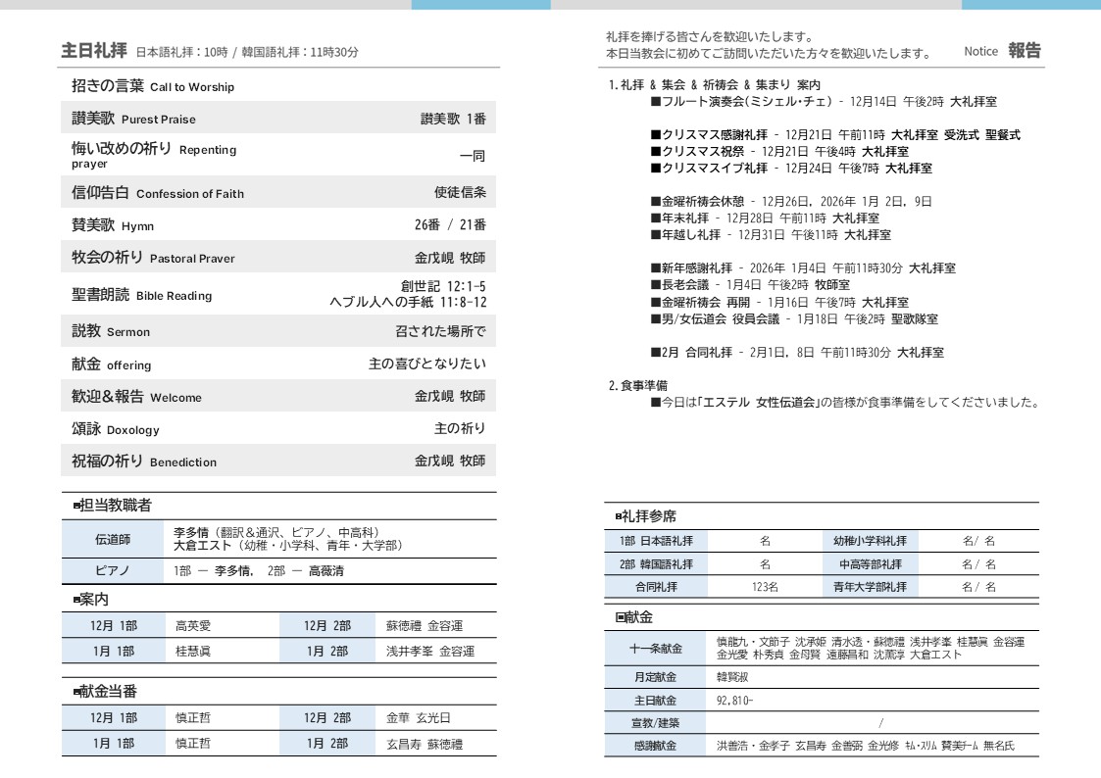Click the bullet square before 2月 合同礼拝

pos(655,353)
